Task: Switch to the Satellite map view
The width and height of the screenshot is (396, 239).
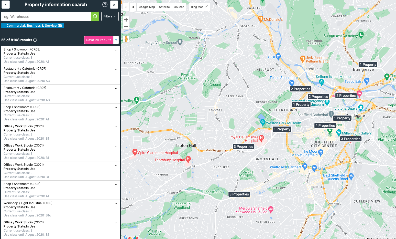Action: point(164,7)
